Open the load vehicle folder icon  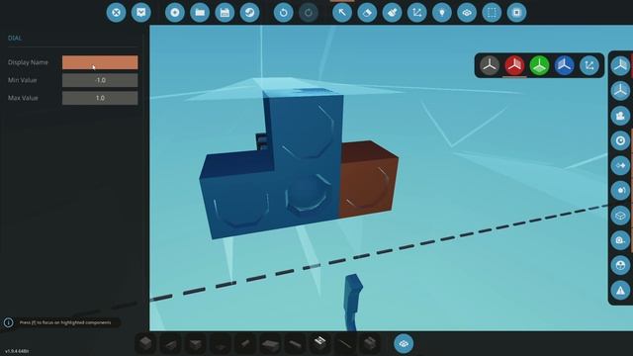tap(200, 13)
